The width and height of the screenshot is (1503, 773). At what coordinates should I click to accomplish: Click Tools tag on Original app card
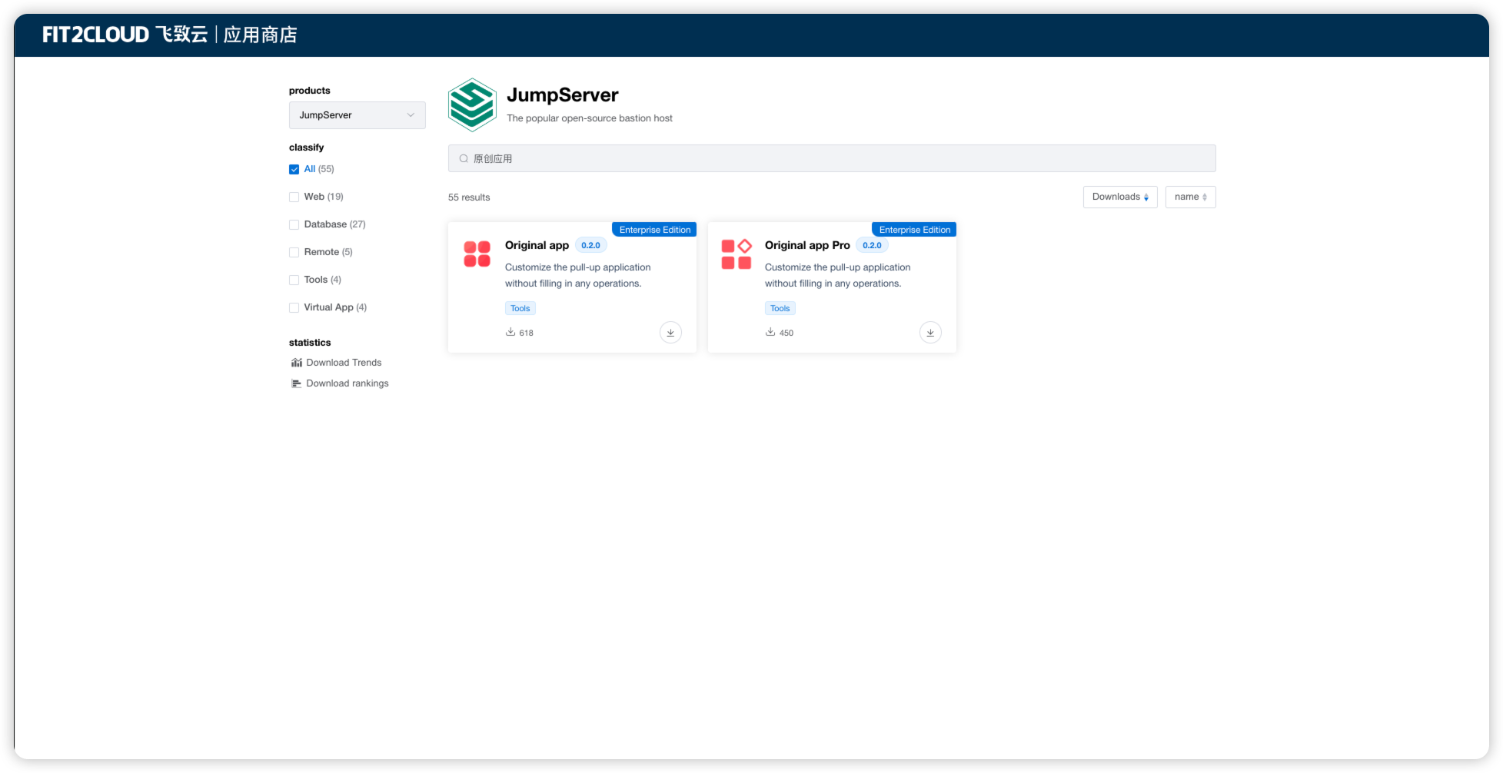520,308
